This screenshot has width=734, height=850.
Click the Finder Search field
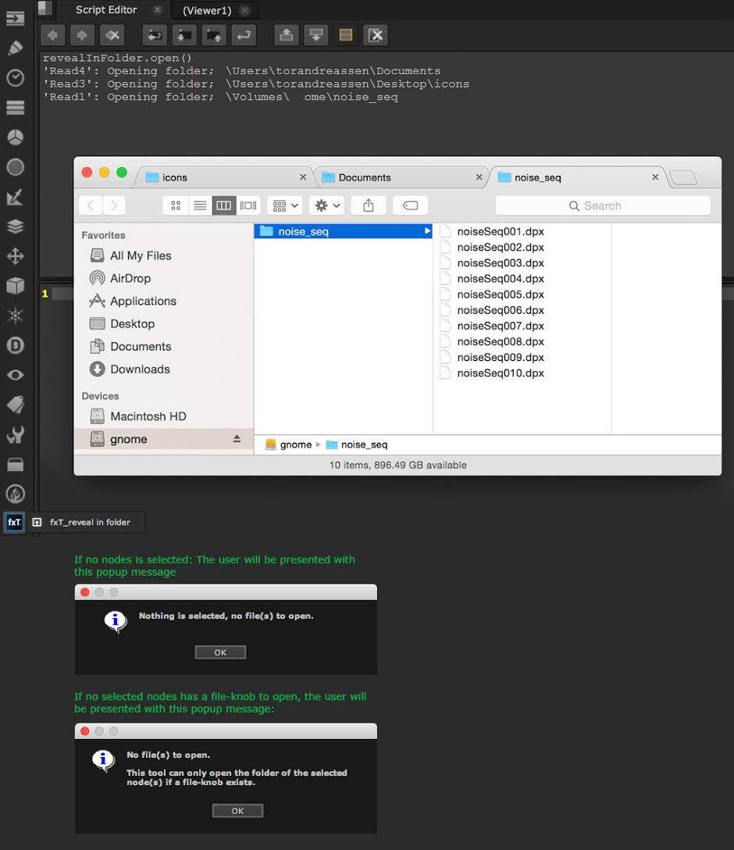(x=603, y=205)
